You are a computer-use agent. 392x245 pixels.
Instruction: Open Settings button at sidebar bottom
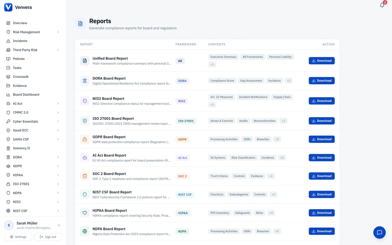click(x=18, y=237)
